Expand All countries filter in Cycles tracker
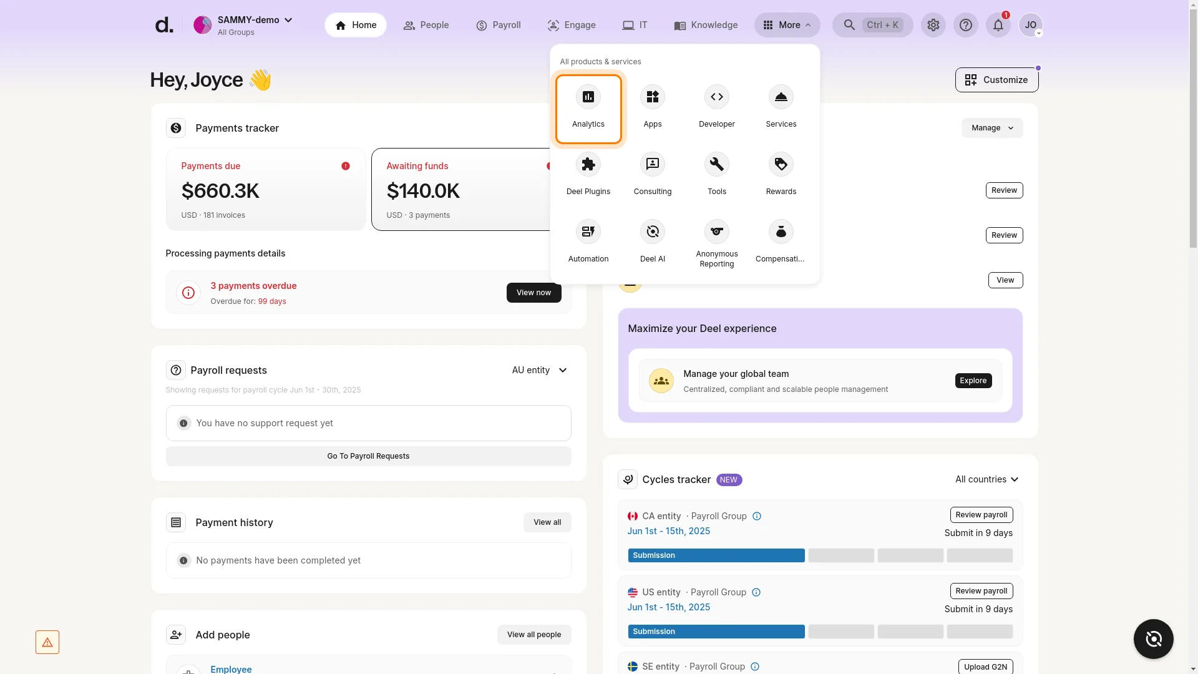This screenshot has height=674, width=1198. click(x=987, y=479)
